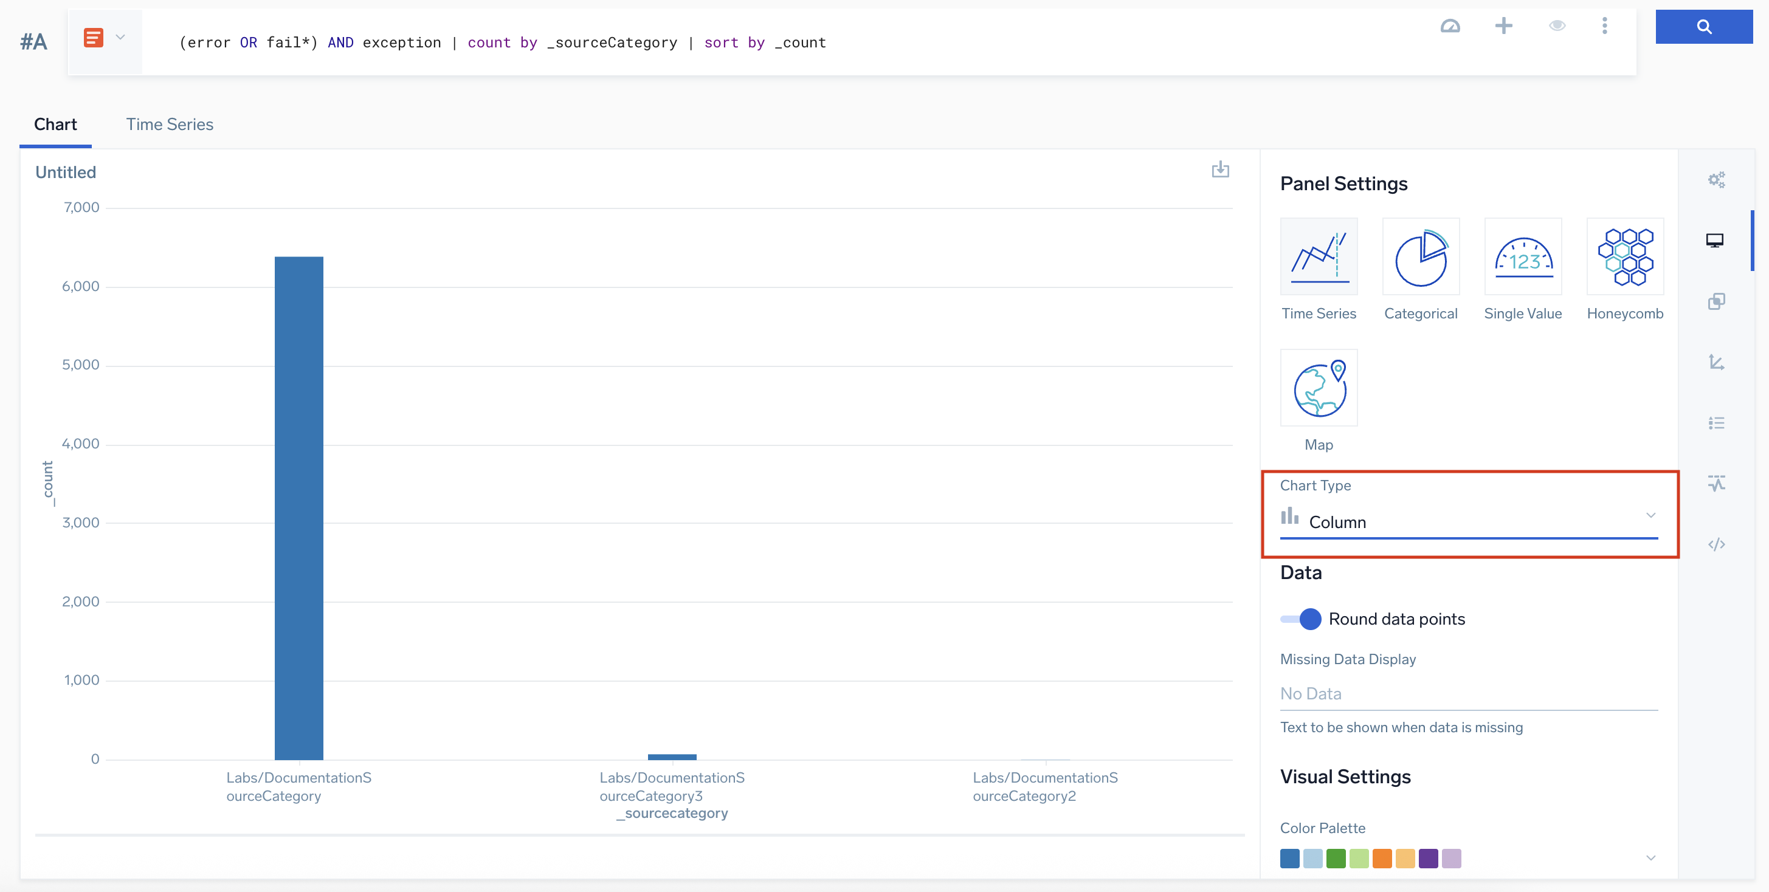Switch to the Time Series tab

[x=170, y=125]
